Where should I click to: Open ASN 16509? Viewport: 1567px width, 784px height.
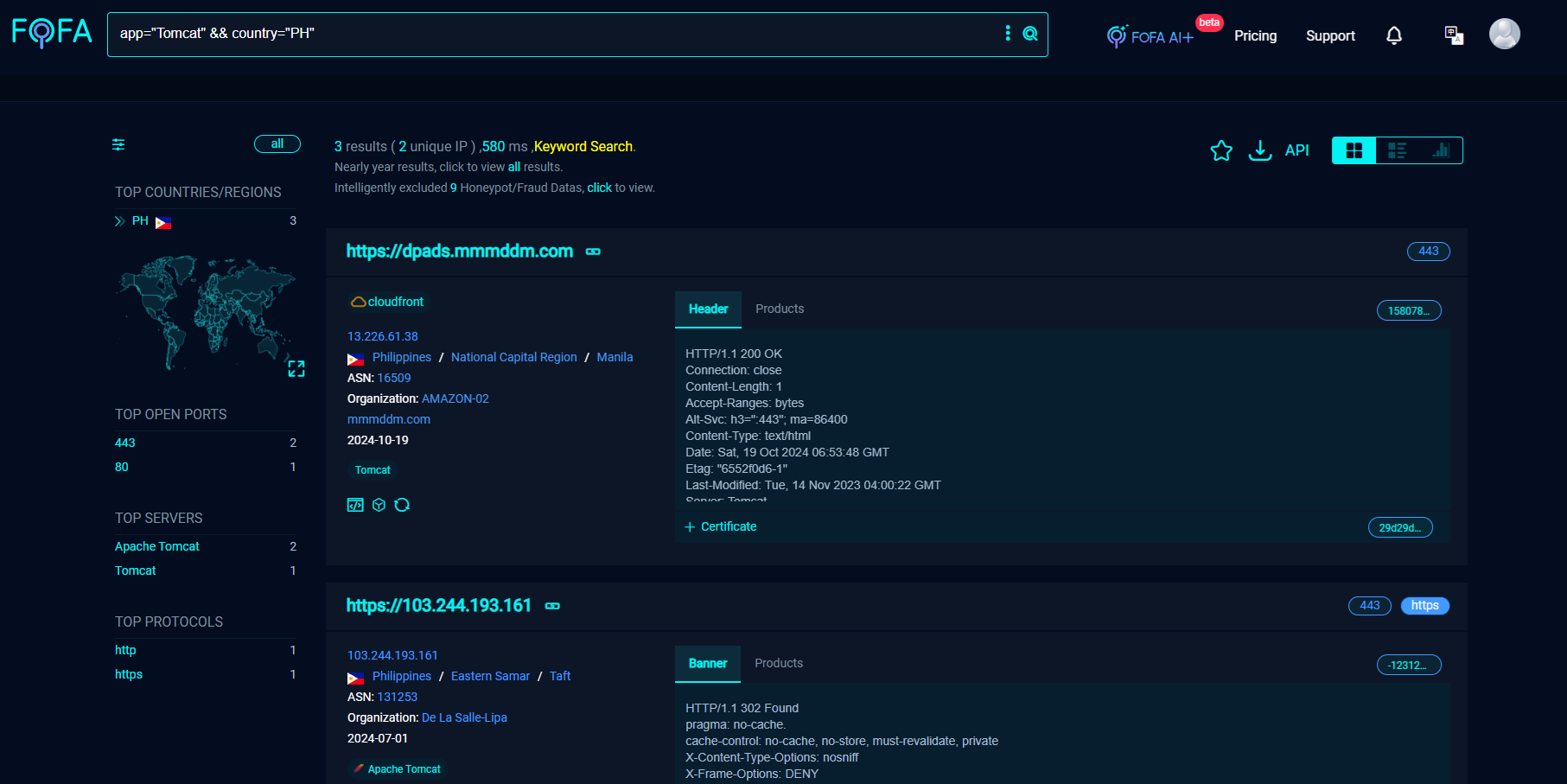(394, 378)
